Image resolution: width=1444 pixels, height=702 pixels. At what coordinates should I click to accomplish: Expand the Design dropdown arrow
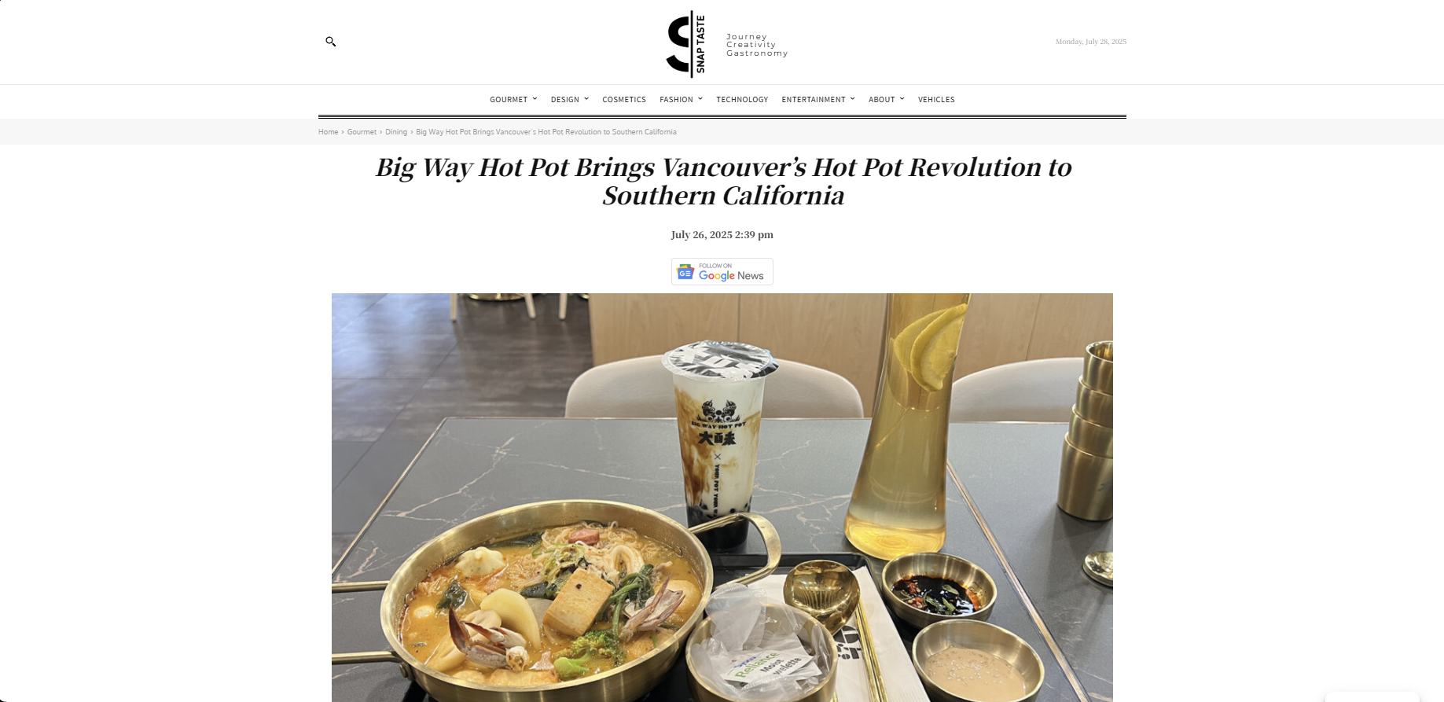[x=586, y=99]
